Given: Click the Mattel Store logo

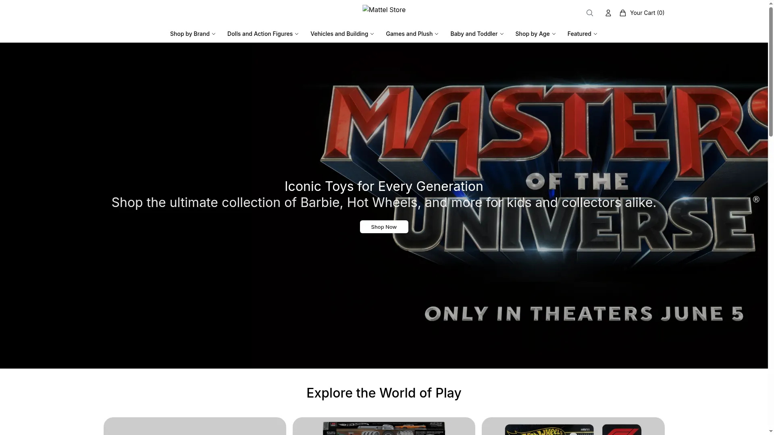Looking at the screenshot, I should (x=384, y=10).
